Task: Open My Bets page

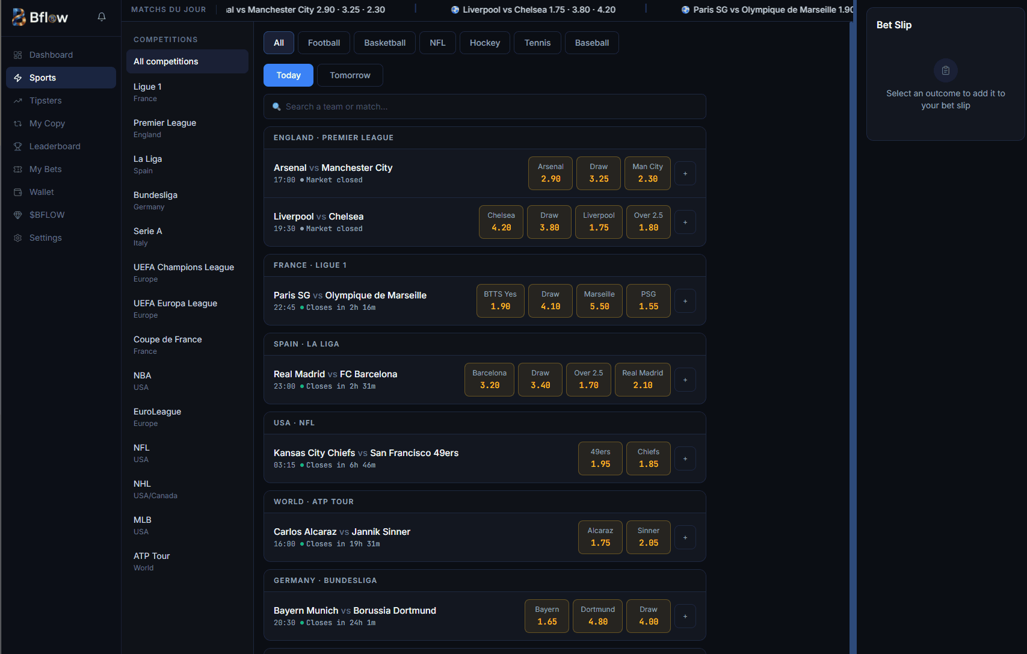Action: point(61,169)
